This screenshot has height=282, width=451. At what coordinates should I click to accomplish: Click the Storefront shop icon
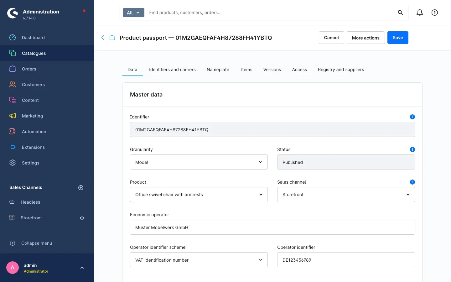12,218
